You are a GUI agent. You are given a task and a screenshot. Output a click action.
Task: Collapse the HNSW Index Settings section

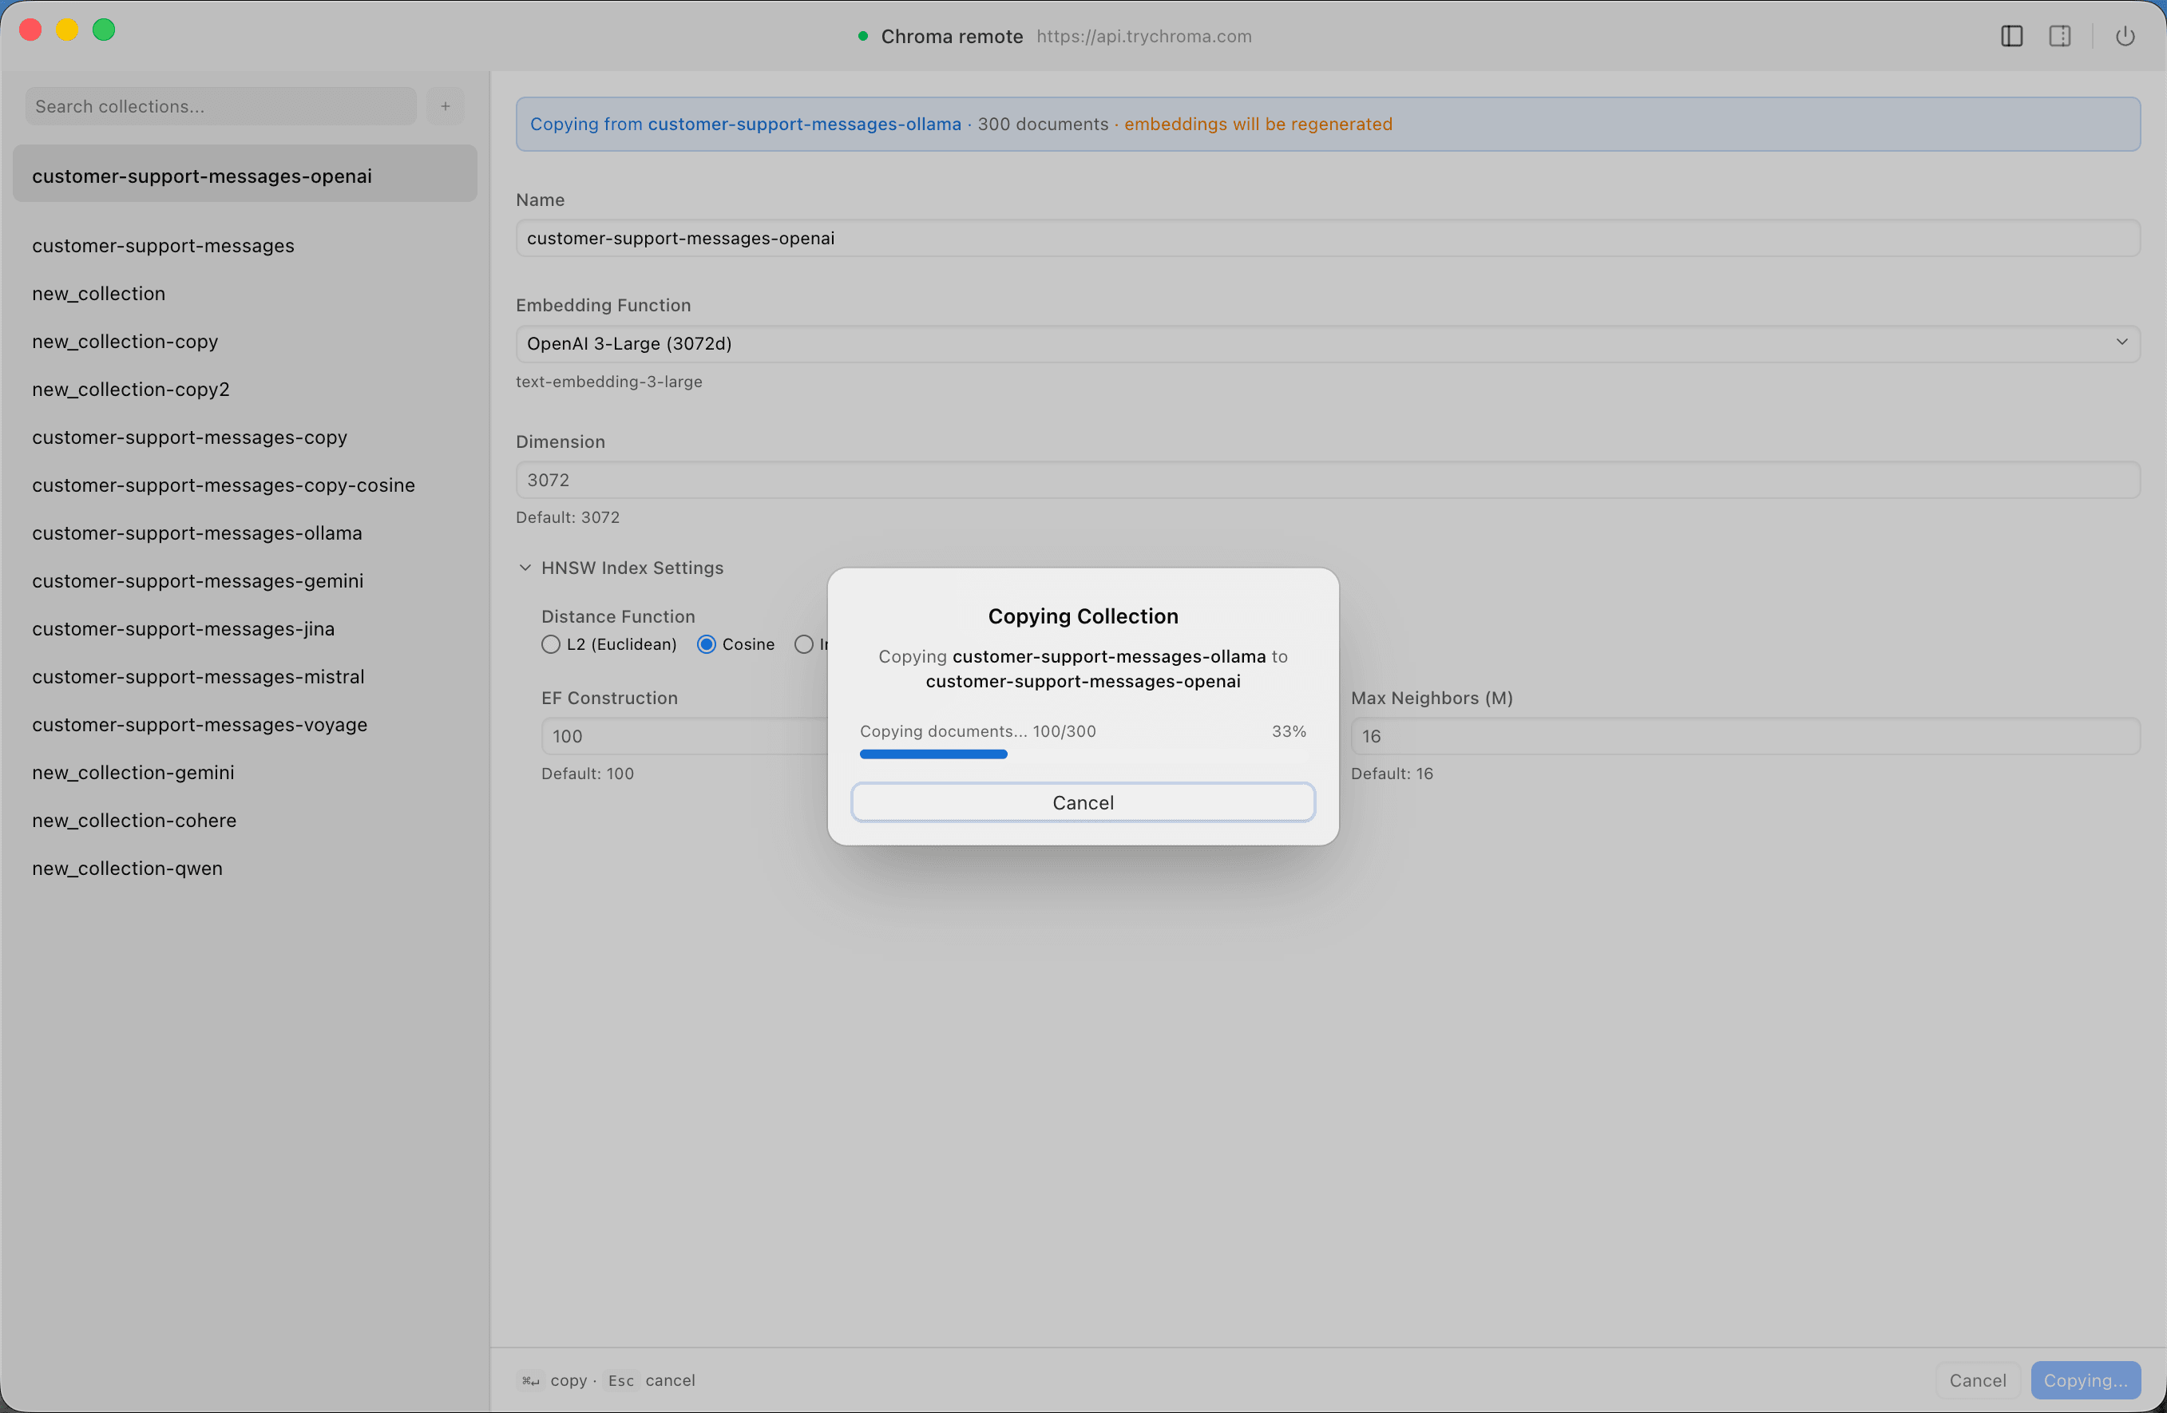tap(525, 566)
